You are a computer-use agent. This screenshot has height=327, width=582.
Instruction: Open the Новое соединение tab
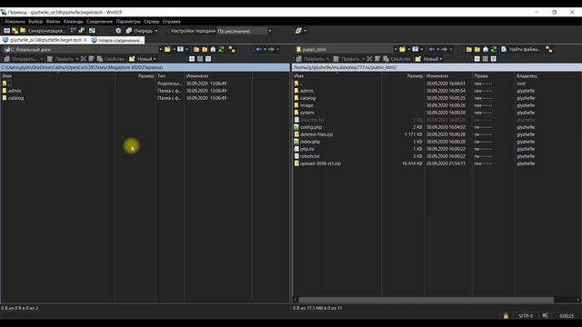(117, 40)
